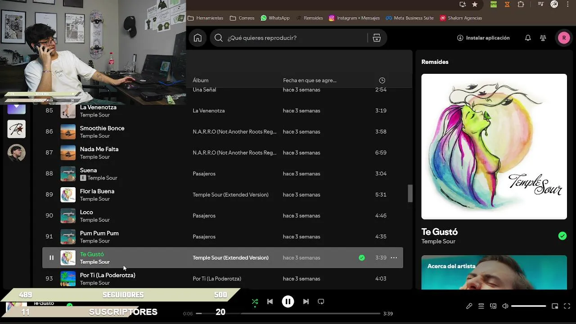The width and height of the screenshot is (576, 324).
Task: Open round portrait item in library sidebar
Action: coord(17,153)
